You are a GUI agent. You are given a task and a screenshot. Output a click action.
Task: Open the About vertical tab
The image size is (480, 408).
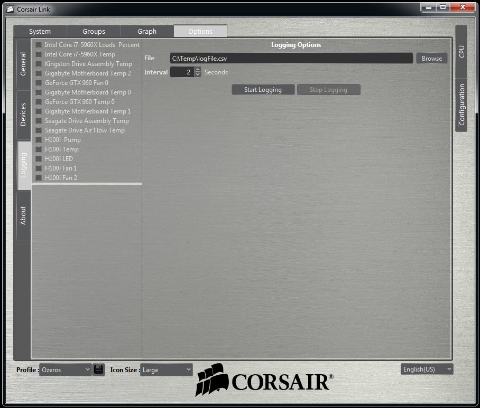pyautogui.click(x=24, y=216)
